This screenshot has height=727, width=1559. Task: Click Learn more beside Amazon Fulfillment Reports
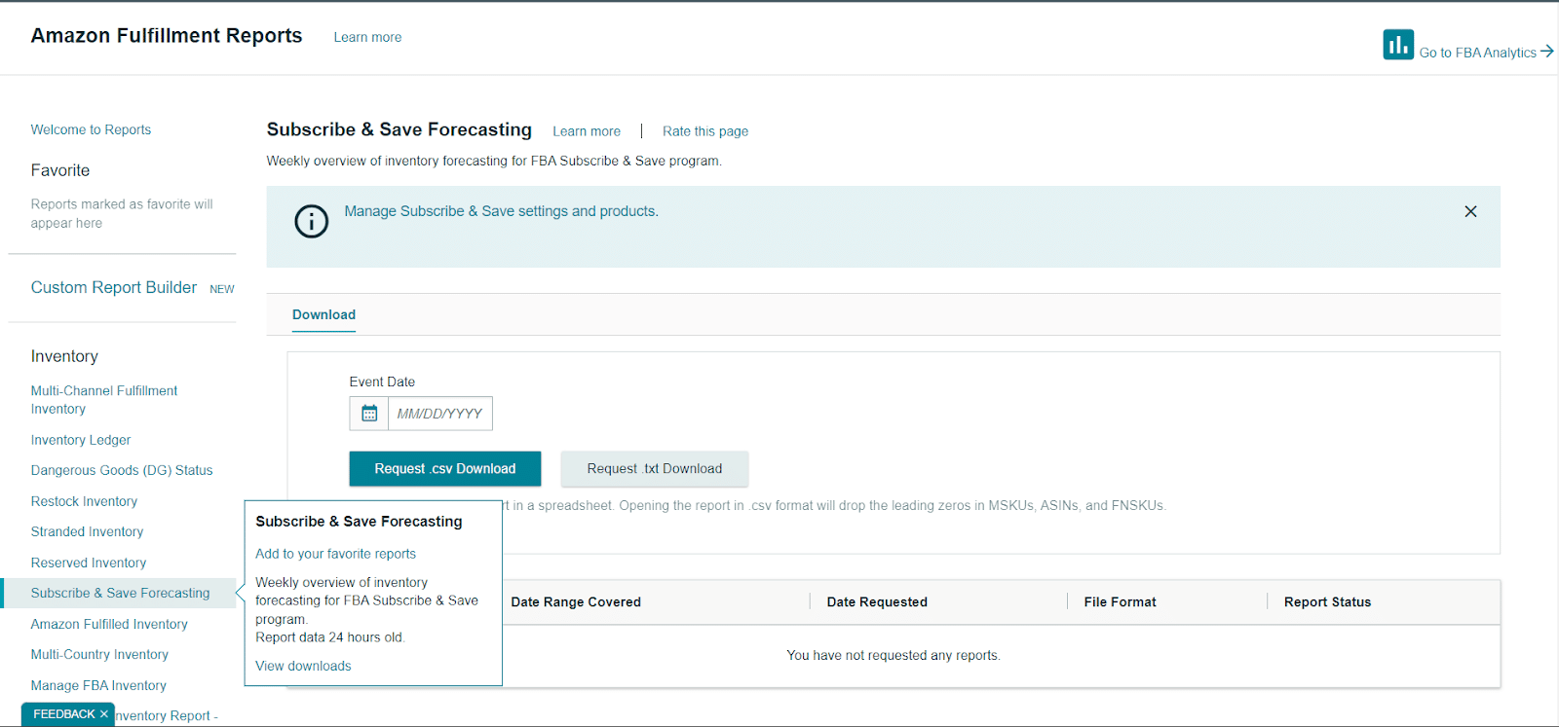coord(367,37)
